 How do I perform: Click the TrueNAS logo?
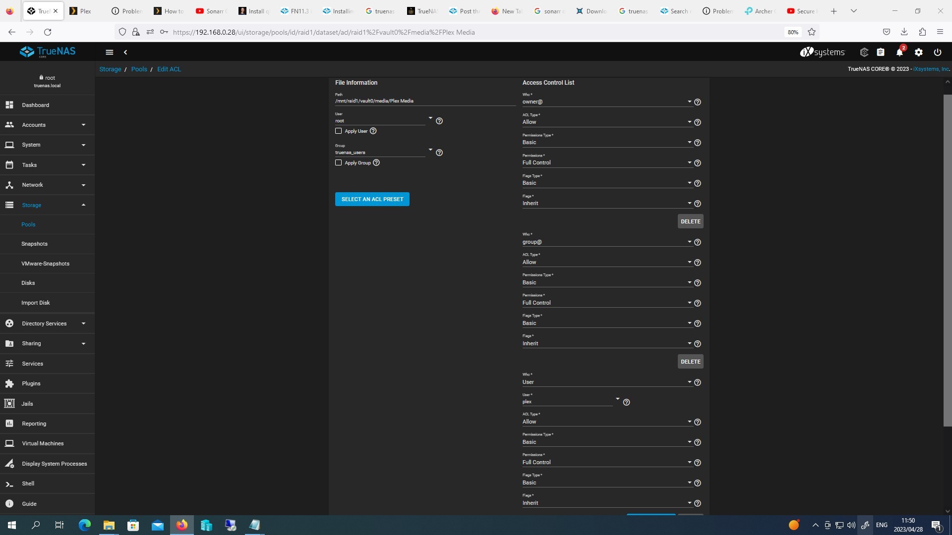click(48, 52)
